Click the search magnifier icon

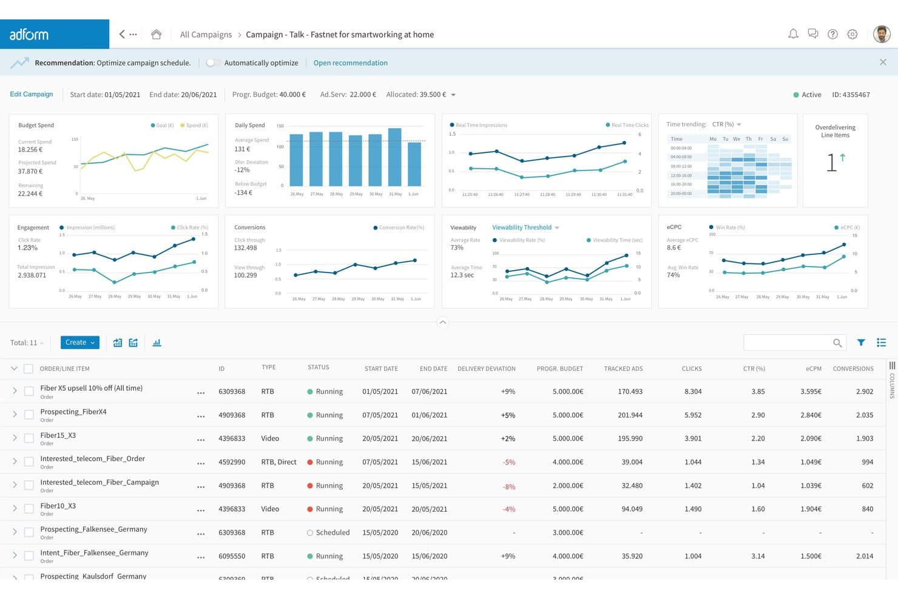837,343
